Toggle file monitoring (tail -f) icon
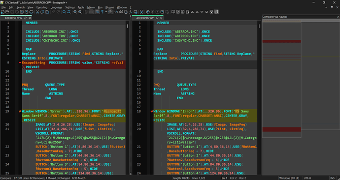The image size is (340, 180). click(141, 12)
